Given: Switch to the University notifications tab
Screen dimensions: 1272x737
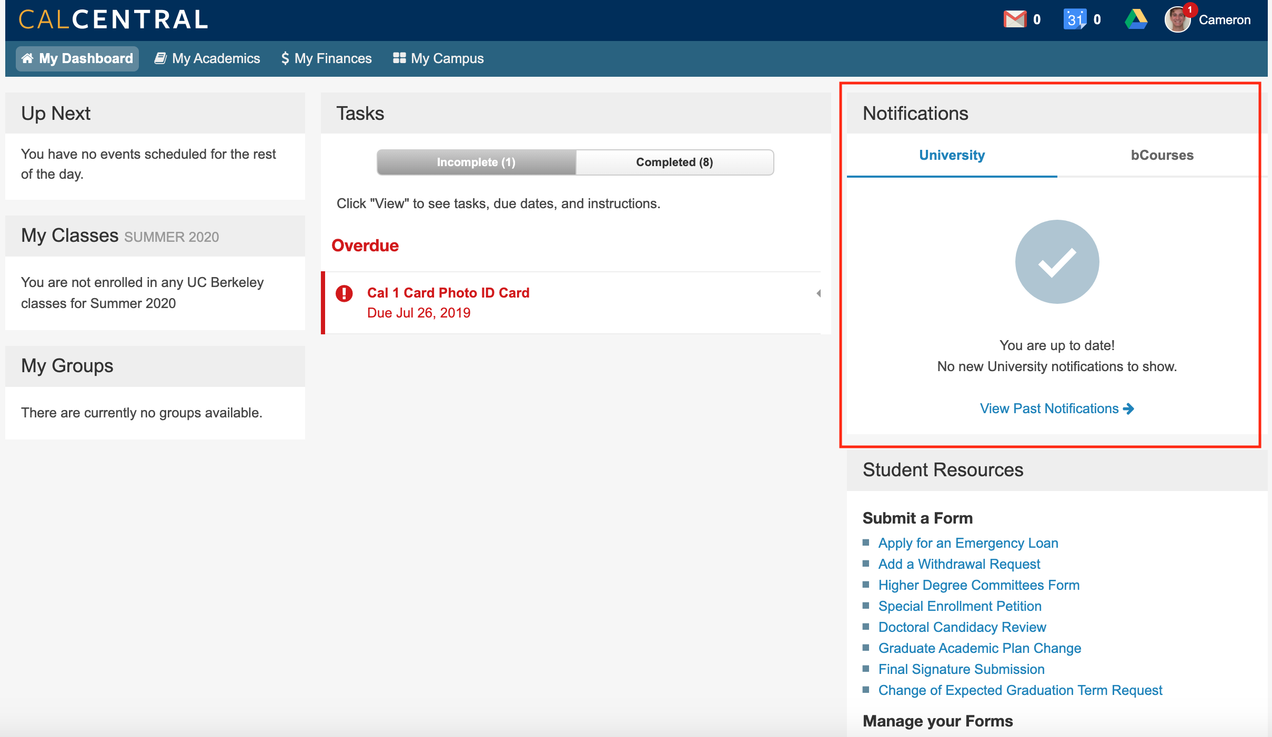Looking at the screenshot, I should click(952, 155).
